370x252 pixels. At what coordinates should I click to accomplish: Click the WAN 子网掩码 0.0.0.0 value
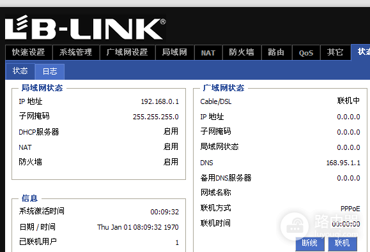(x=348, y=132)
